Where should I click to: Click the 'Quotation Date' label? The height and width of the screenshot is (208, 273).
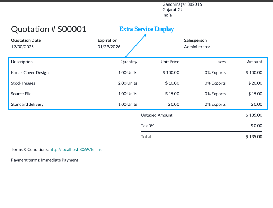click(x=26, y=40)
